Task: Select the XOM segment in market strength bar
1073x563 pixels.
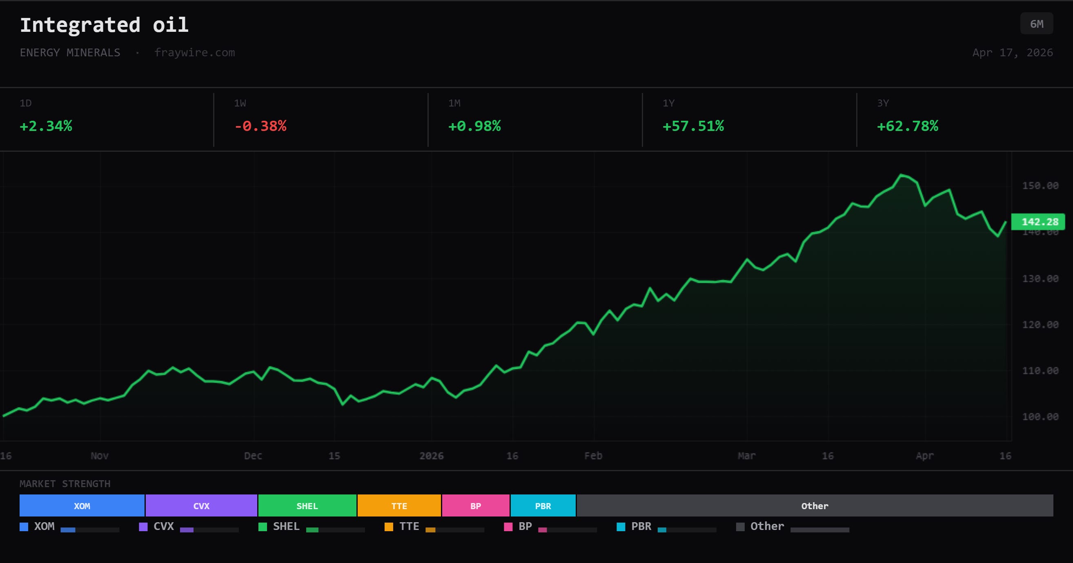Action: click(82, 505)
